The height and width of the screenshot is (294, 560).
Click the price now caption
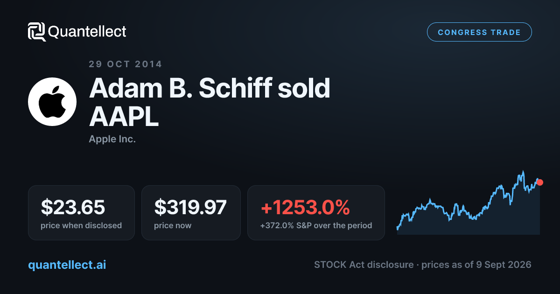pos(173,225)
